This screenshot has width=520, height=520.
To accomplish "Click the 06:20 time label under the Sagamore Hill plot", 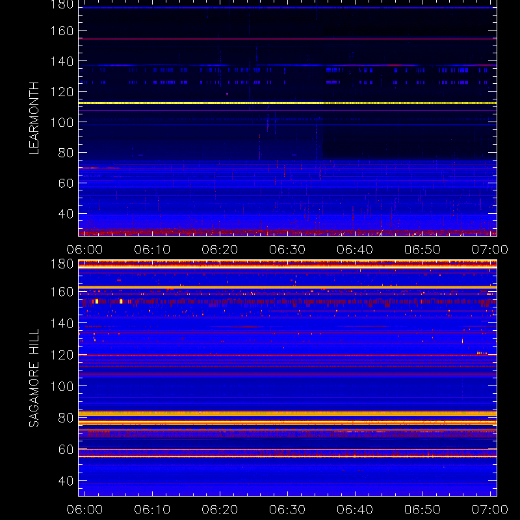I will (x=220, y=510).
